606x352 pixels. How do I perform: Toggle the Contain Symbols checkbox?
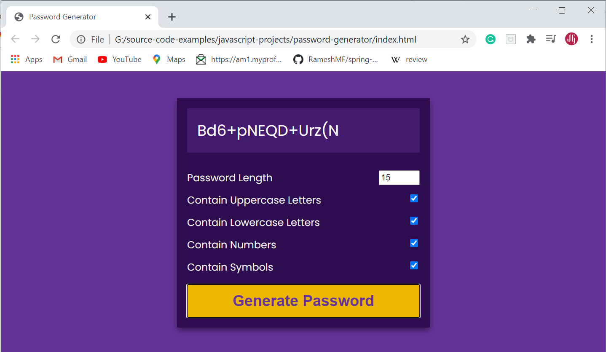tap(413, 266)
